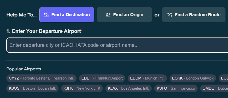The width and height of the screenshot is (228, 98).
Task: Click the partially visible EGL airport chip
Action: [x=223, y=78]
